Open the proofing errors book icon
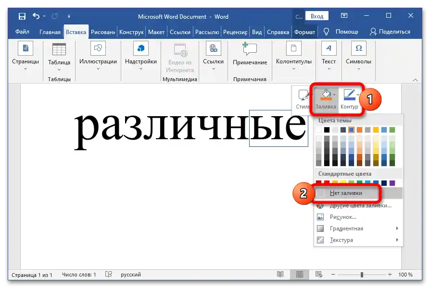430x288 pixels. (109, 274)
